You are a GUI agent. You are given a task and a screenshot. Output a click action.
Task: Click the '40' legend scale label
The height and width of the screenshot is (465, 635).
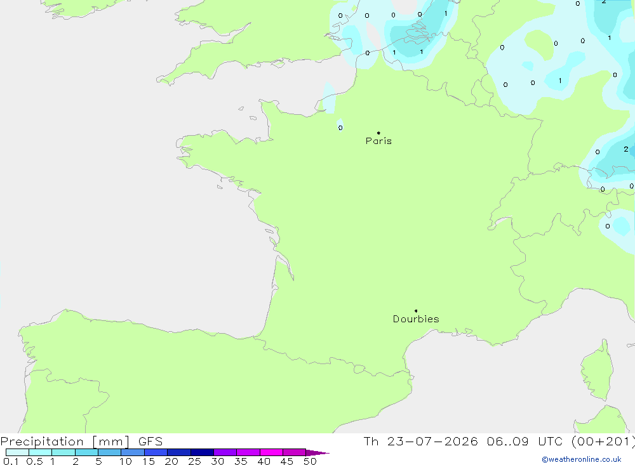click(264, 461)
